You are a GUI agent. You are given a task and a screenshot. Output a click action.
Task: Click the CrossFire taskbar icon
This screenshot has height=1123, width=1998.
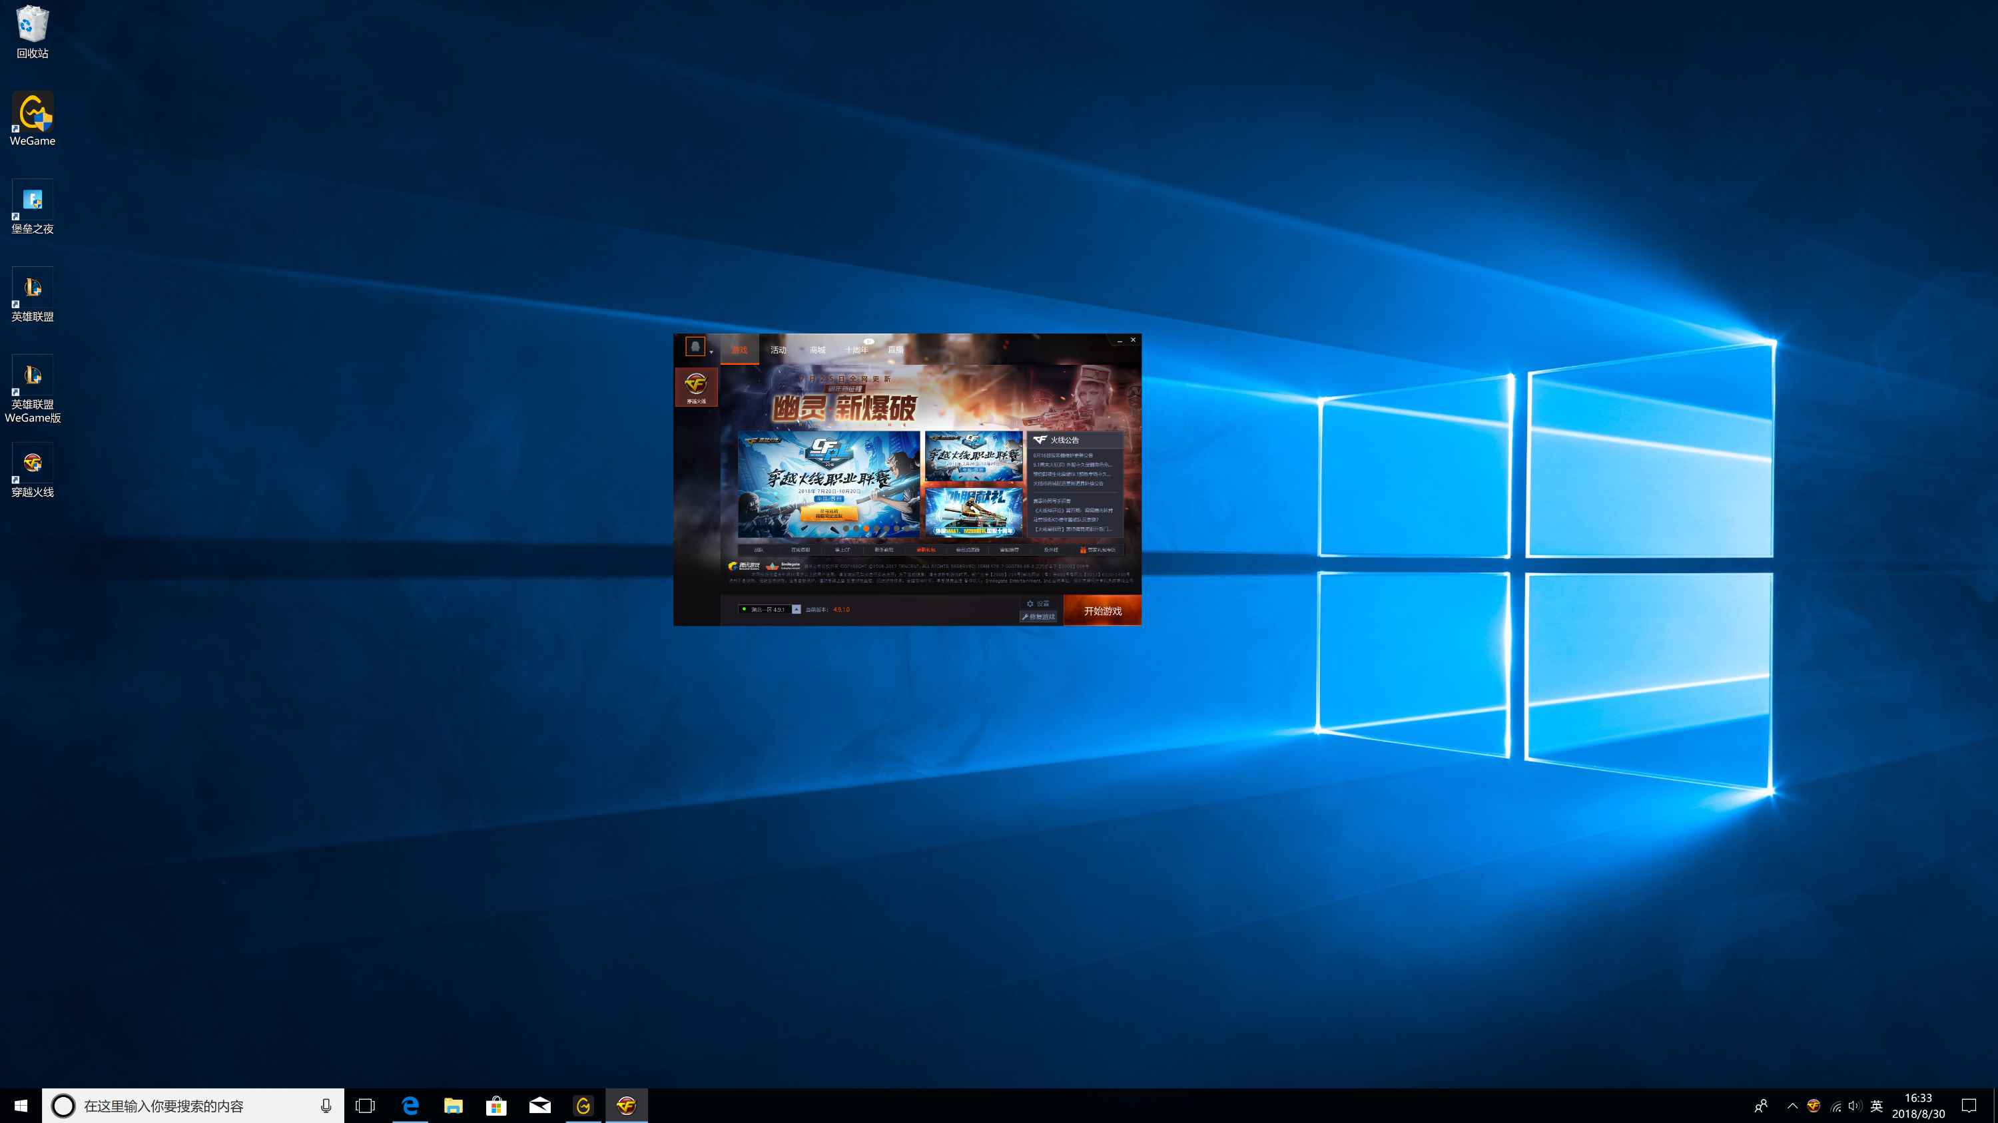click(627, 1106)
